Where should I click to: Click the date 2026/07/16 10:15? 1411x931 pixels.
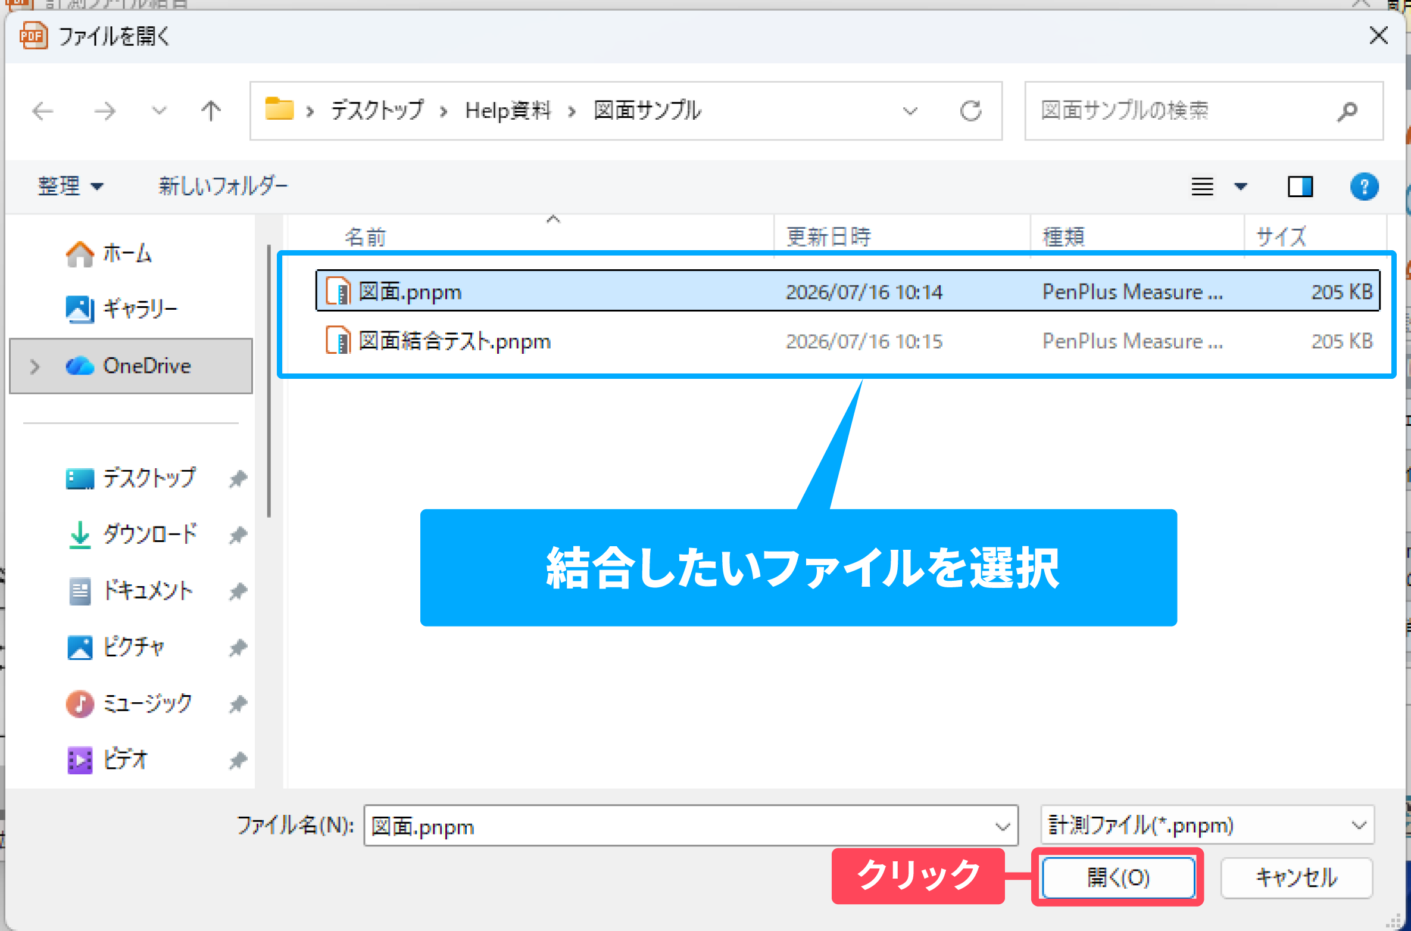point(864,341)
